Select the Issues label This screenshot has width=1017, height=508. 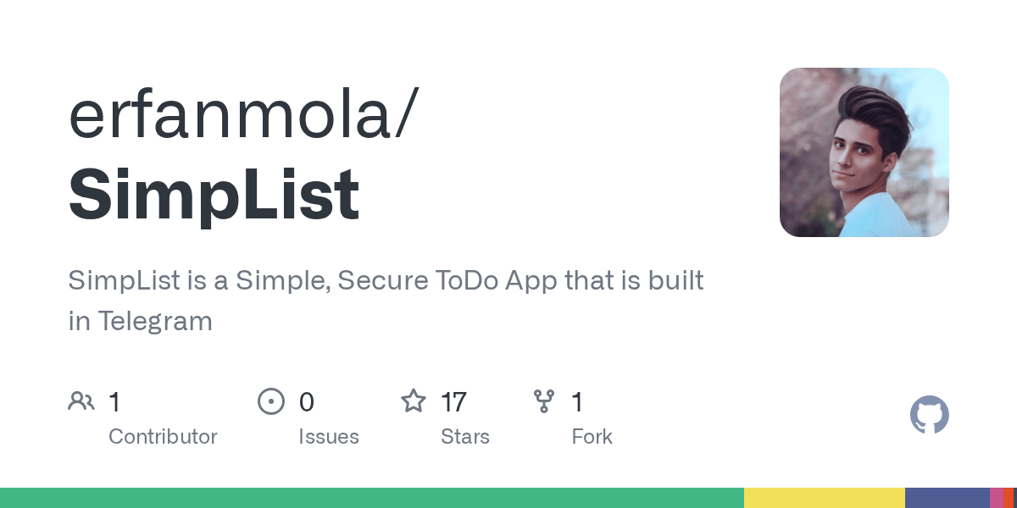(329, 437)
